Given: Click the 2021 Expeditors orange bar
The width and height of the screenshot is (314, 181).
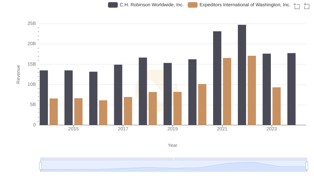Looking at the screenshot, I should coord(227,91).
